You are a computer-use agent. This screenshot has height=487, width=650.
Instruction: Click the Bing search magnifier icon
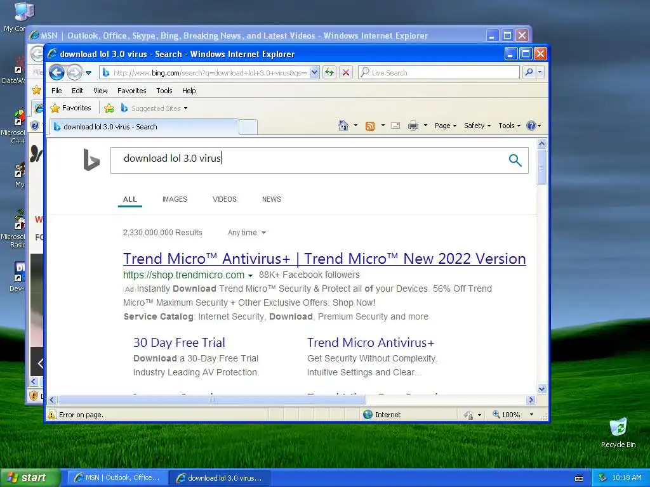[x=515, y=160]
